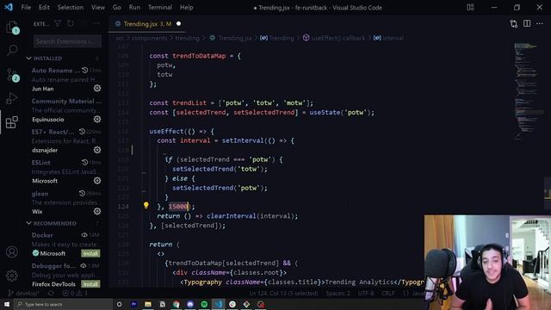Collapse the INSTALLED extensions section
The height and width of the screenshot is (310, 551).
pyautogui.click(x=28, y=59)
